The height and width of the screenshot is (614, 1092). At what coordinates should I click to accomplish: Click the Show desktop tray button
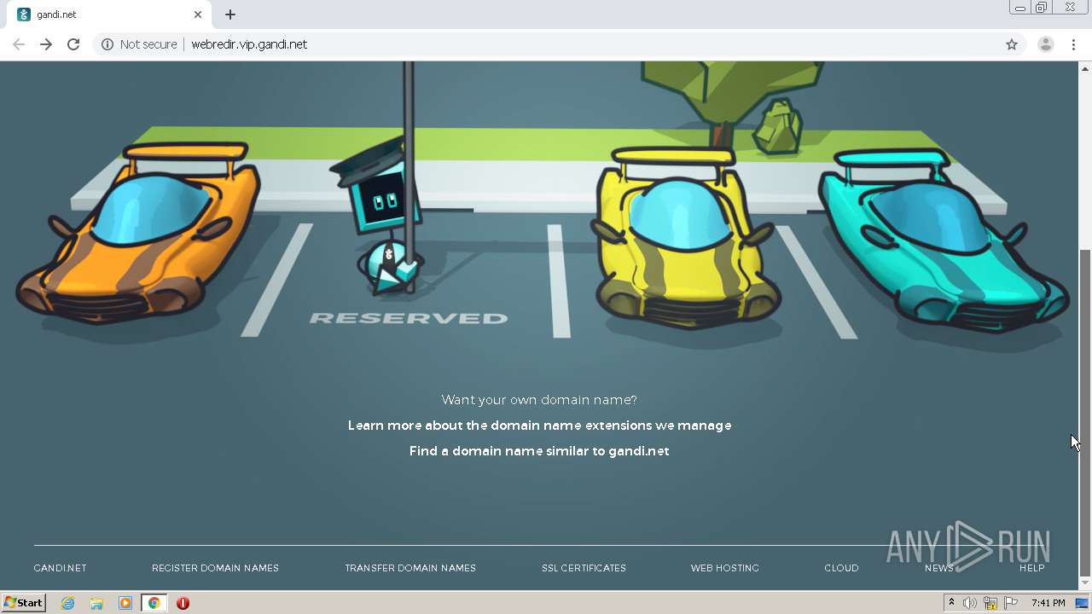(1082, 603)
